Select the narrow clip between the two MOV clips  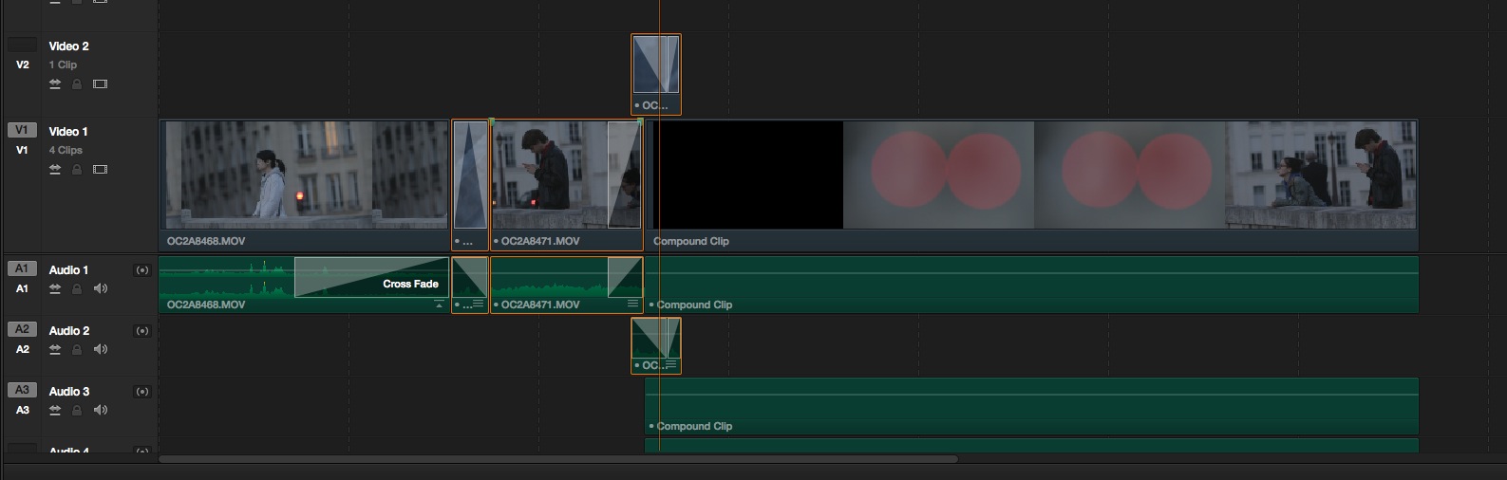[470, 185]
